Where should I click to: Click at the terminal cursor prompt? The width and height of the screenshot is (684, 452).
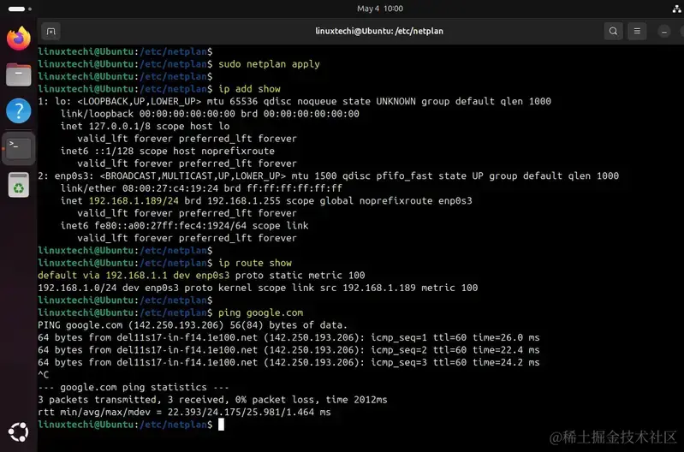[x=221, y=425]
